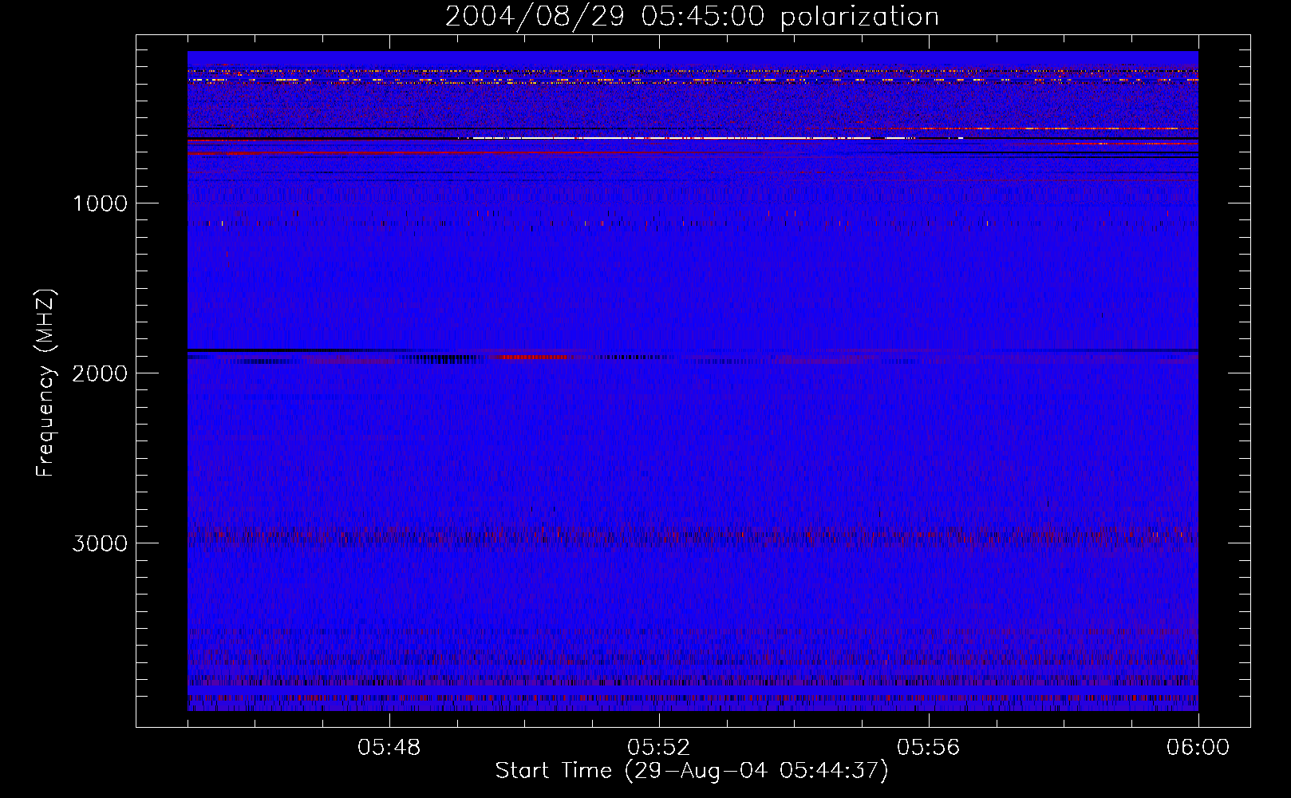
Task: Click the 06:00 time tick label
Action: (1198, 748)
